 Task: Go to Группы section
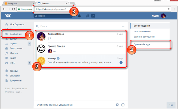click(13, 44)
